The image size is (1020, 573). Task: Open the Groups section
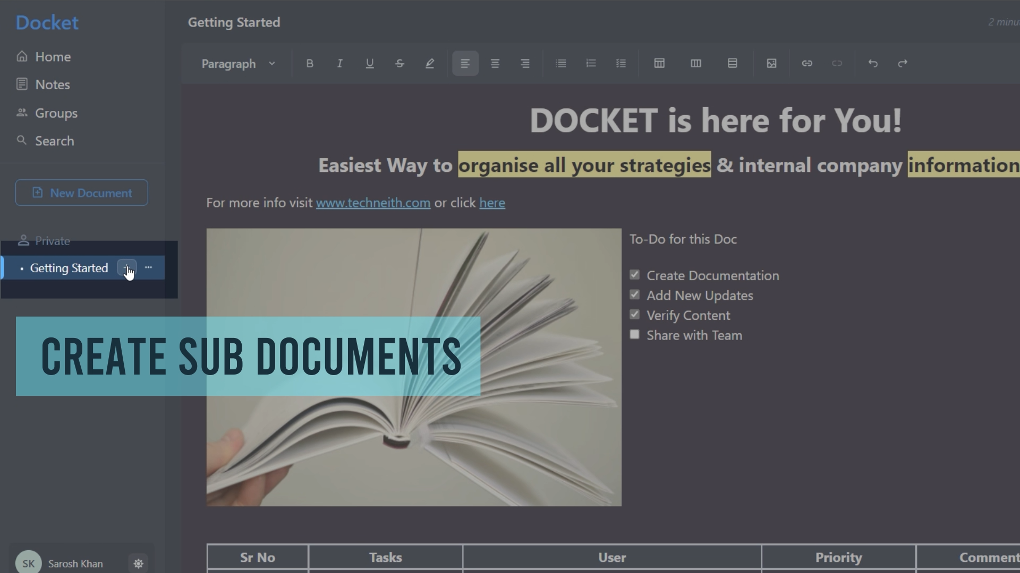(56, 113)
